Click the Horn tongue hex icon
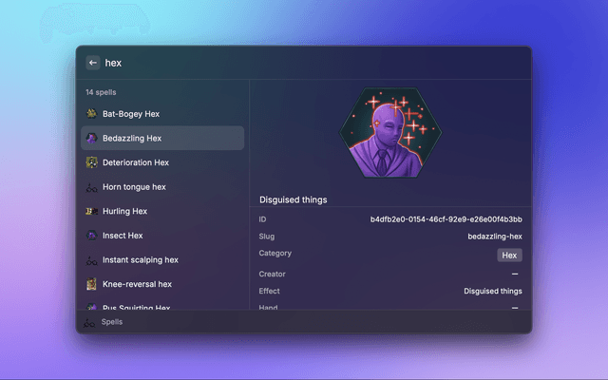This screenshot has width=608, height=380. (91, 187)
